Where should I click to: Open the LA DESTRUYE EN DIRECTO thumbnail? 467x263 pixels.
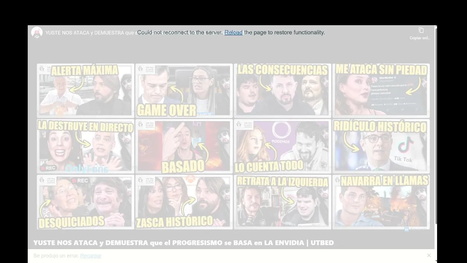pyautogui.click(x=86, y=146)
